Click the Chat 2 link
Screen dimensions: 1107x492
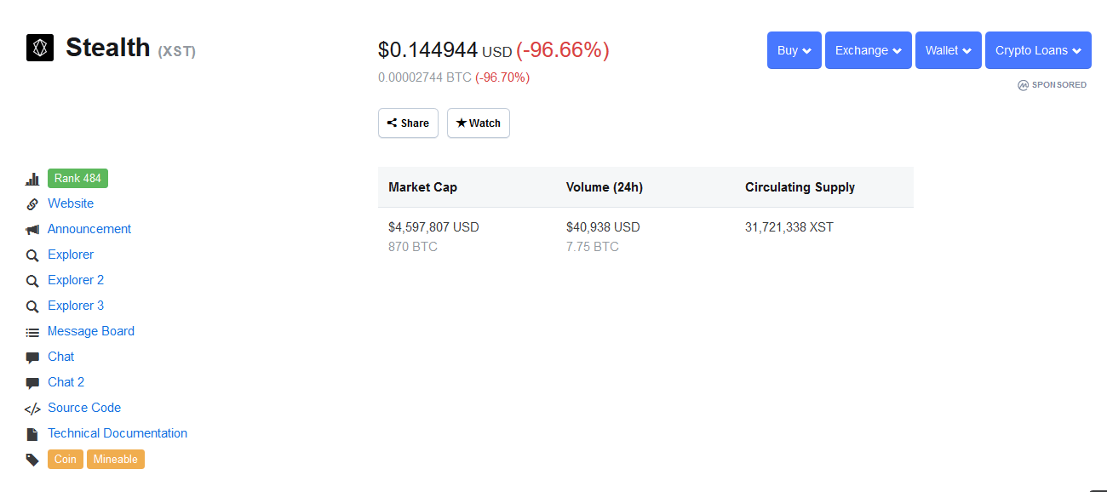tap(66, 381)
